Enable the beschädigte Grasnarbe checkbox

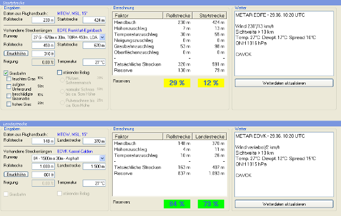[x=9, y=96]
